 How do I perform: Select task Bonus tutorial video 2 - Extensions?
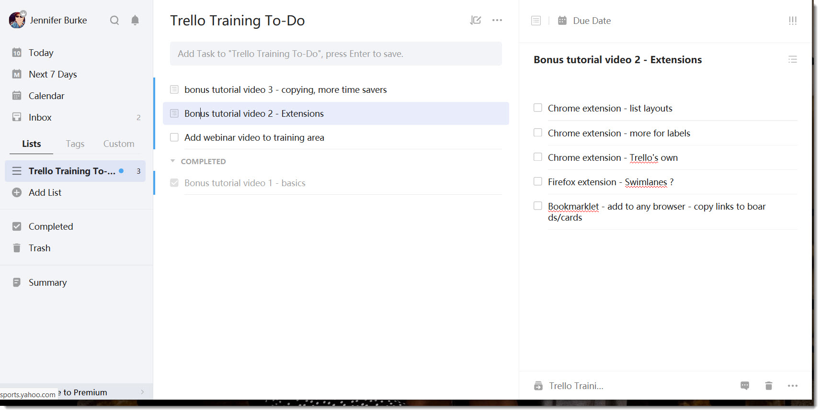pyautogui.click(x=336, y=113)
